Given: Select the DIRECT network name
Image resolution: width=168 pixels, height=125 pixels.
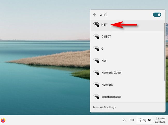Looking at the screenshot, I should (106, 37).
